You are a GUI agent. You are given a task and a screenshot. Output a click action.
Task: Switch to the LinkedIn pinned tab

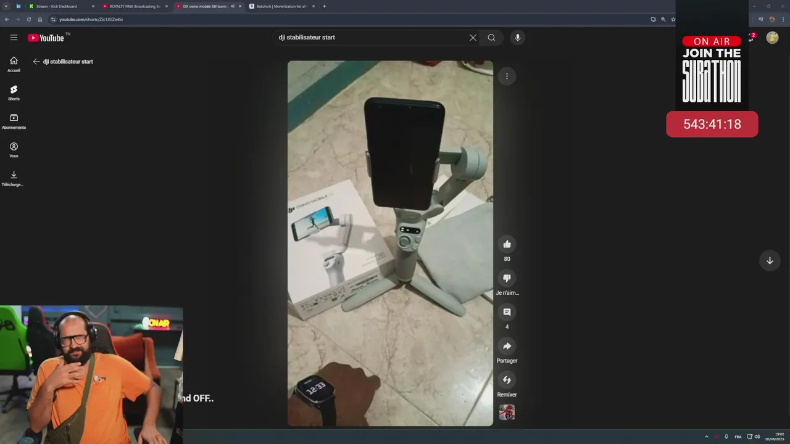pos(18,6)
